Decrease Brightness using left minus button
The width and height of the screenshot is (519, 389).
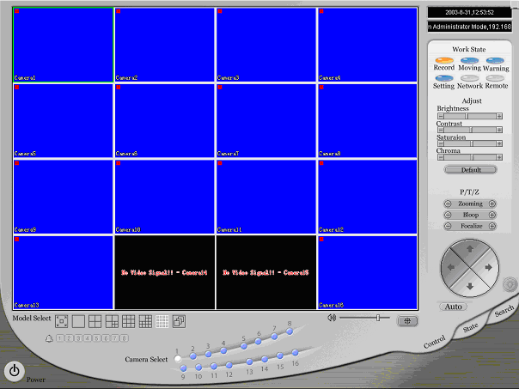(441, 116)
